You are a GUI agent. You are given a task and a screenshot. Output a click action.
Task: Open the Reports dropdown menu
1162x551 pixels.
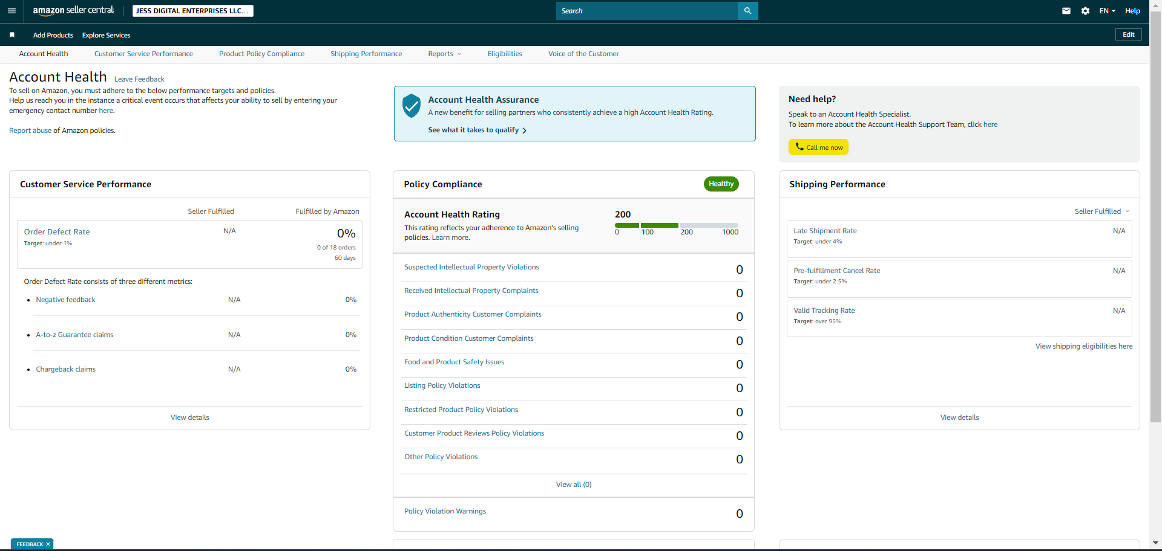[x=445, y=54]
